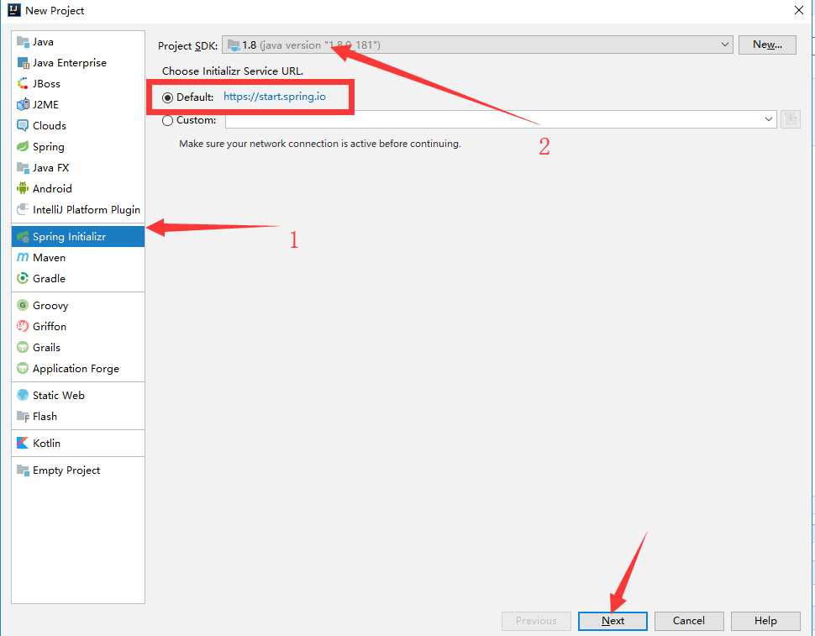The width and height of the screenshot is (815, 636).
Task: Click the Static Web globe icon
Action: point(23,395)
